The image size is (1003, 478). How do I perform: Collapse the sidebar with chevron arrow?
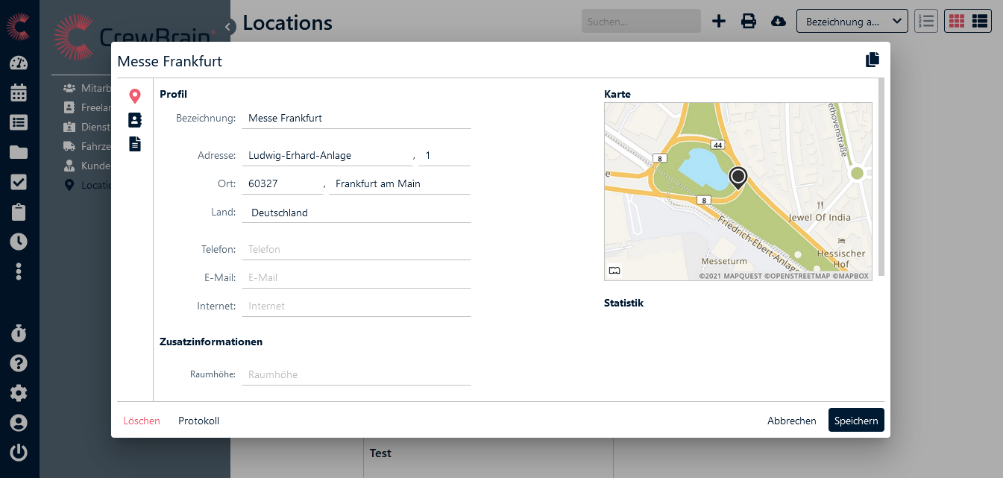tap(228, 27)
